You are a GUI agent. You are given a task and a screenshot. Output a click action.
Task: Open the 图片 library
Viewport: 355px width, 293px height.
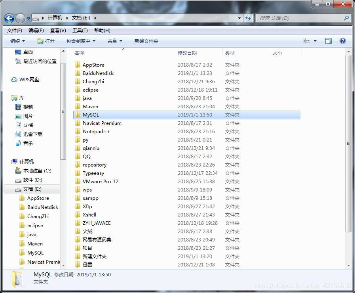[24, 116]
